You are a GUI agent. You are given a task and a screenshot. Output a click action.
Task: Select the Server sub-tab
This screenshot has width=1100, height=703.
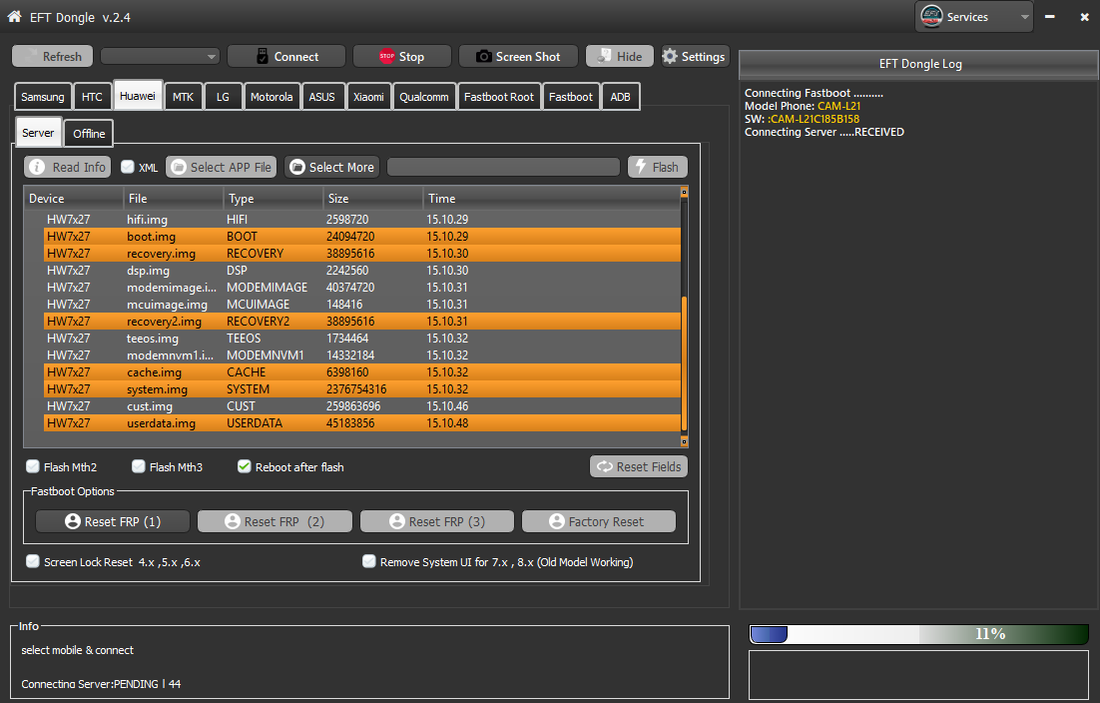click(x=38, y=133)
